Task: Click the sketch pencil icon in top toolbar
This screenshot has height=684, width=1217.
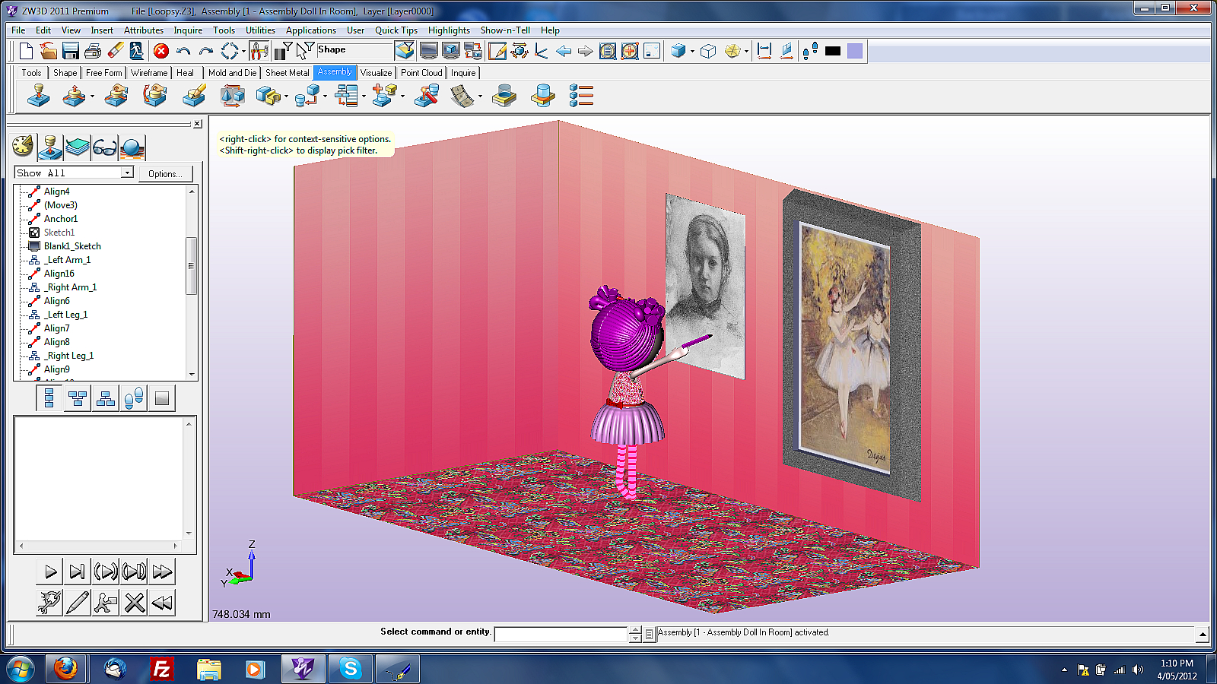Action: [497, 51]
